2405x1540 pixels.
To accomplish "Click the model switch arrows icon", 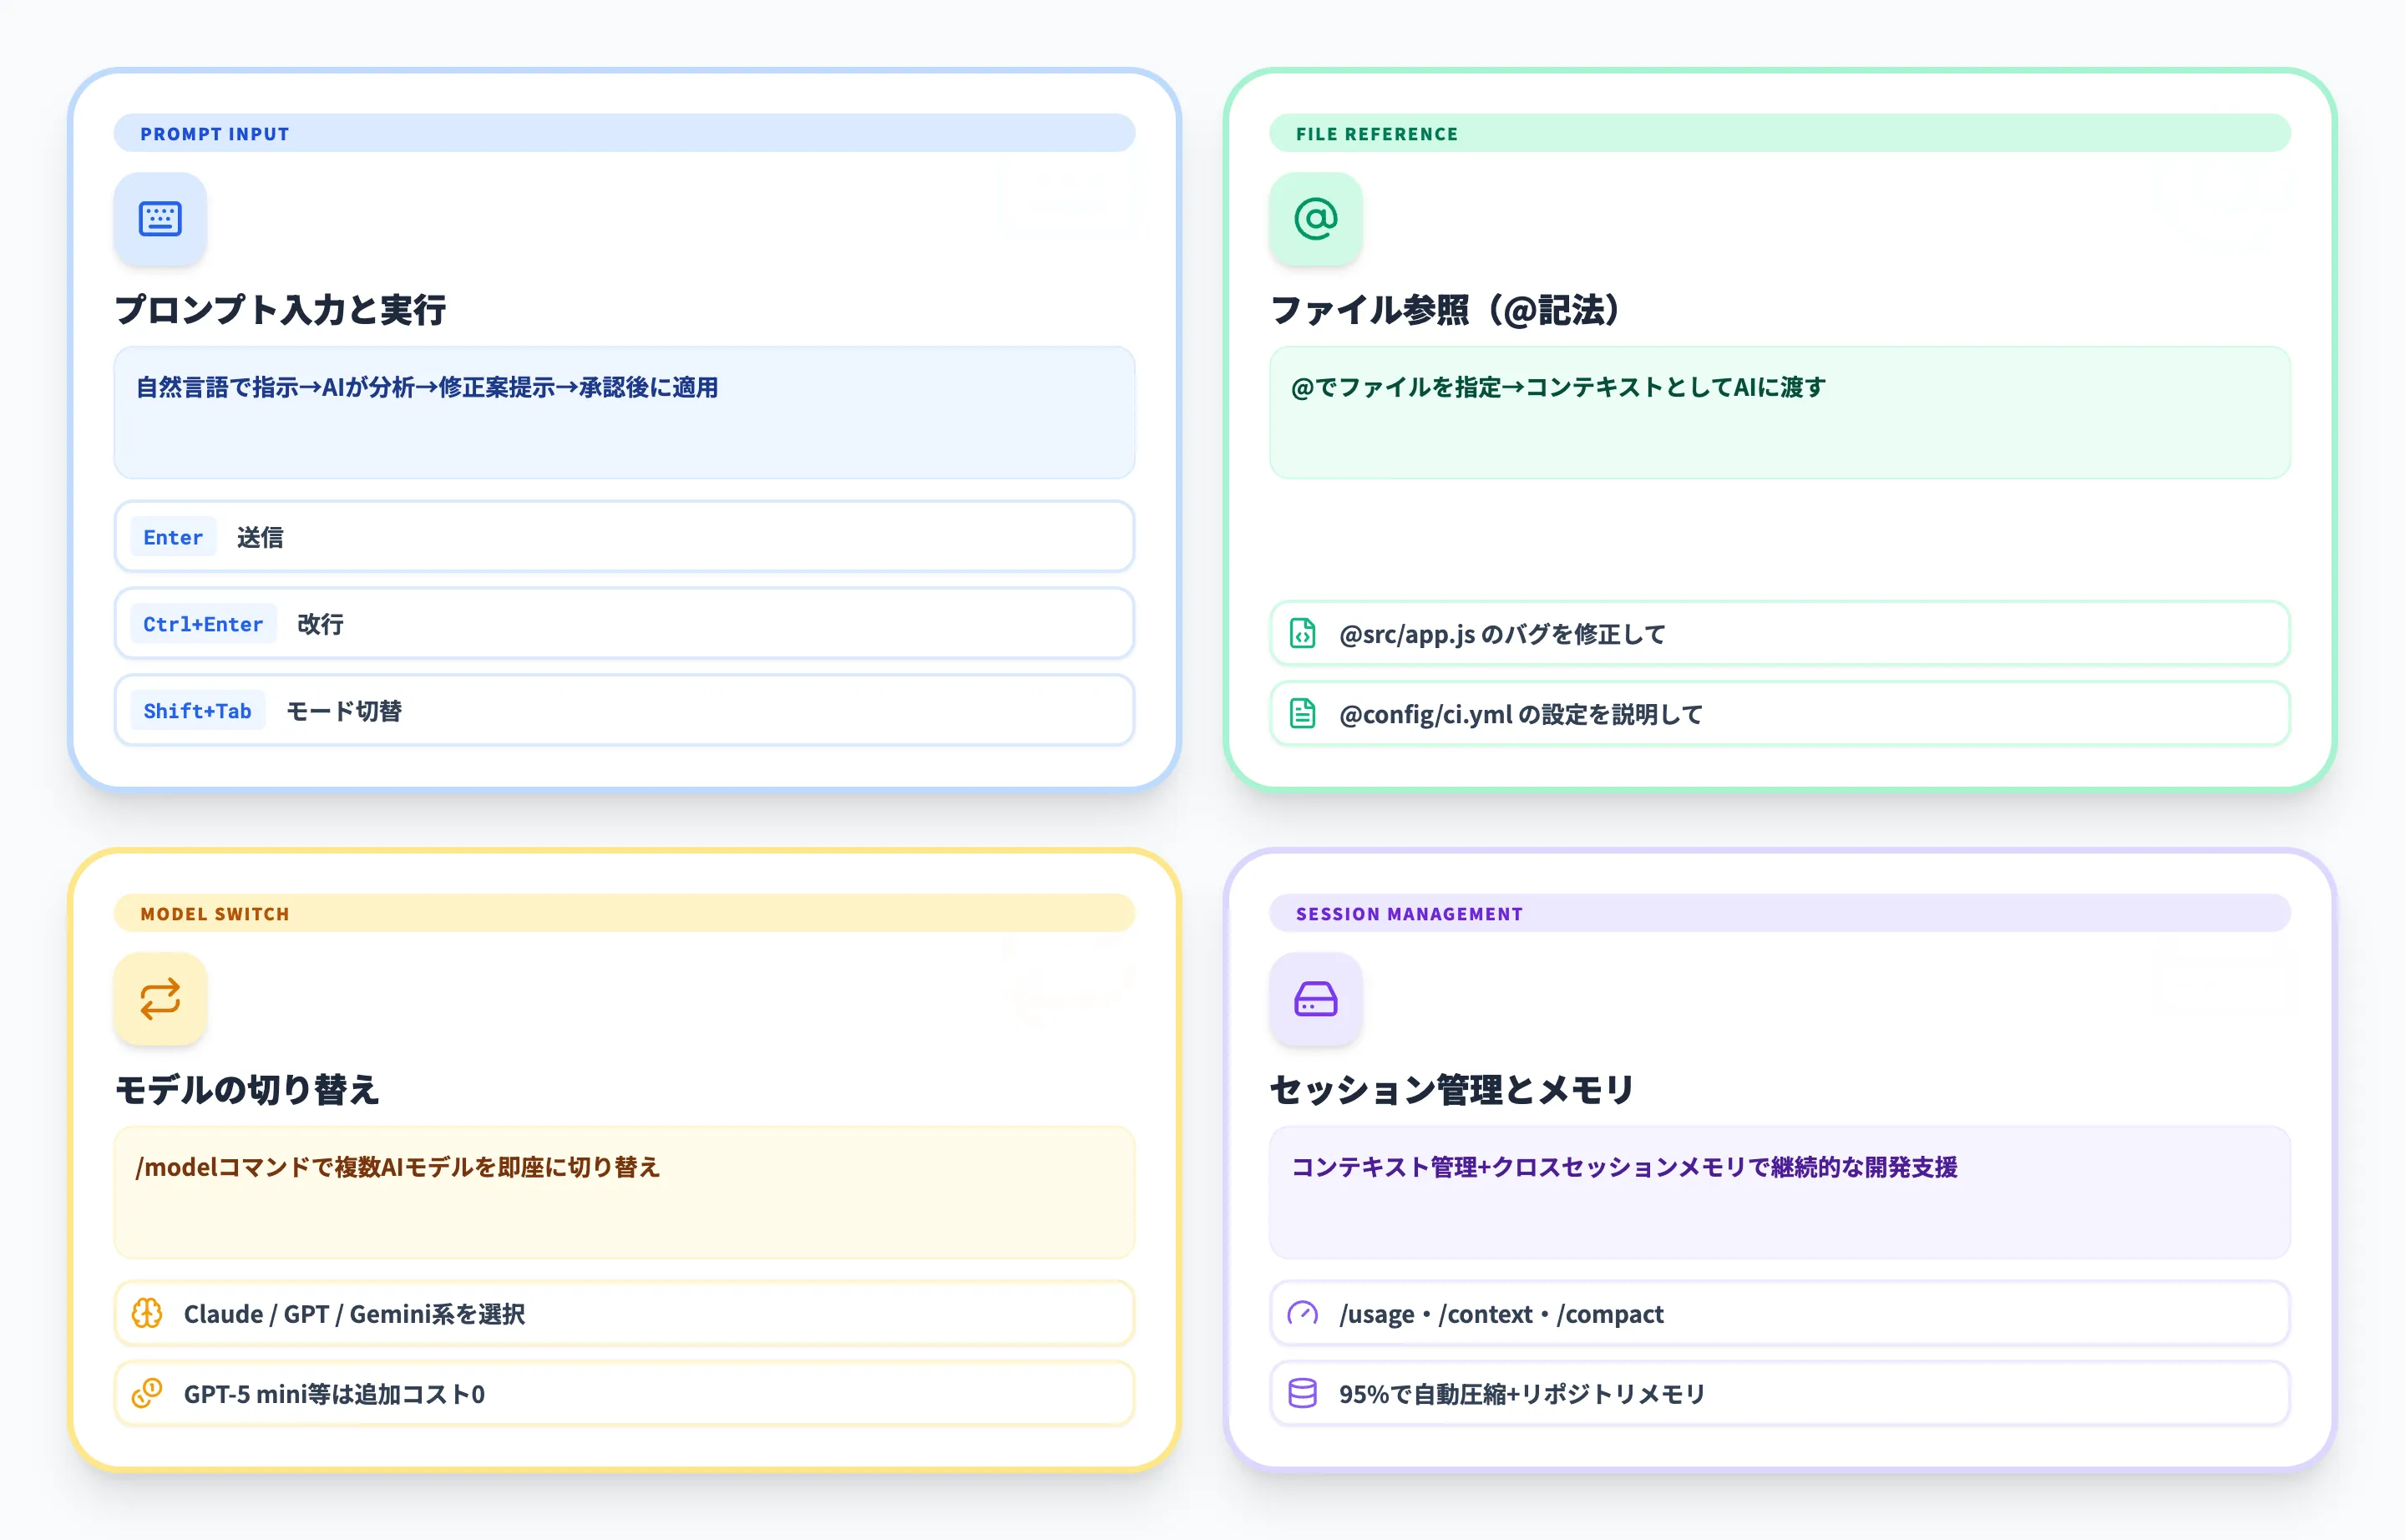I will (x=160, y=998).
